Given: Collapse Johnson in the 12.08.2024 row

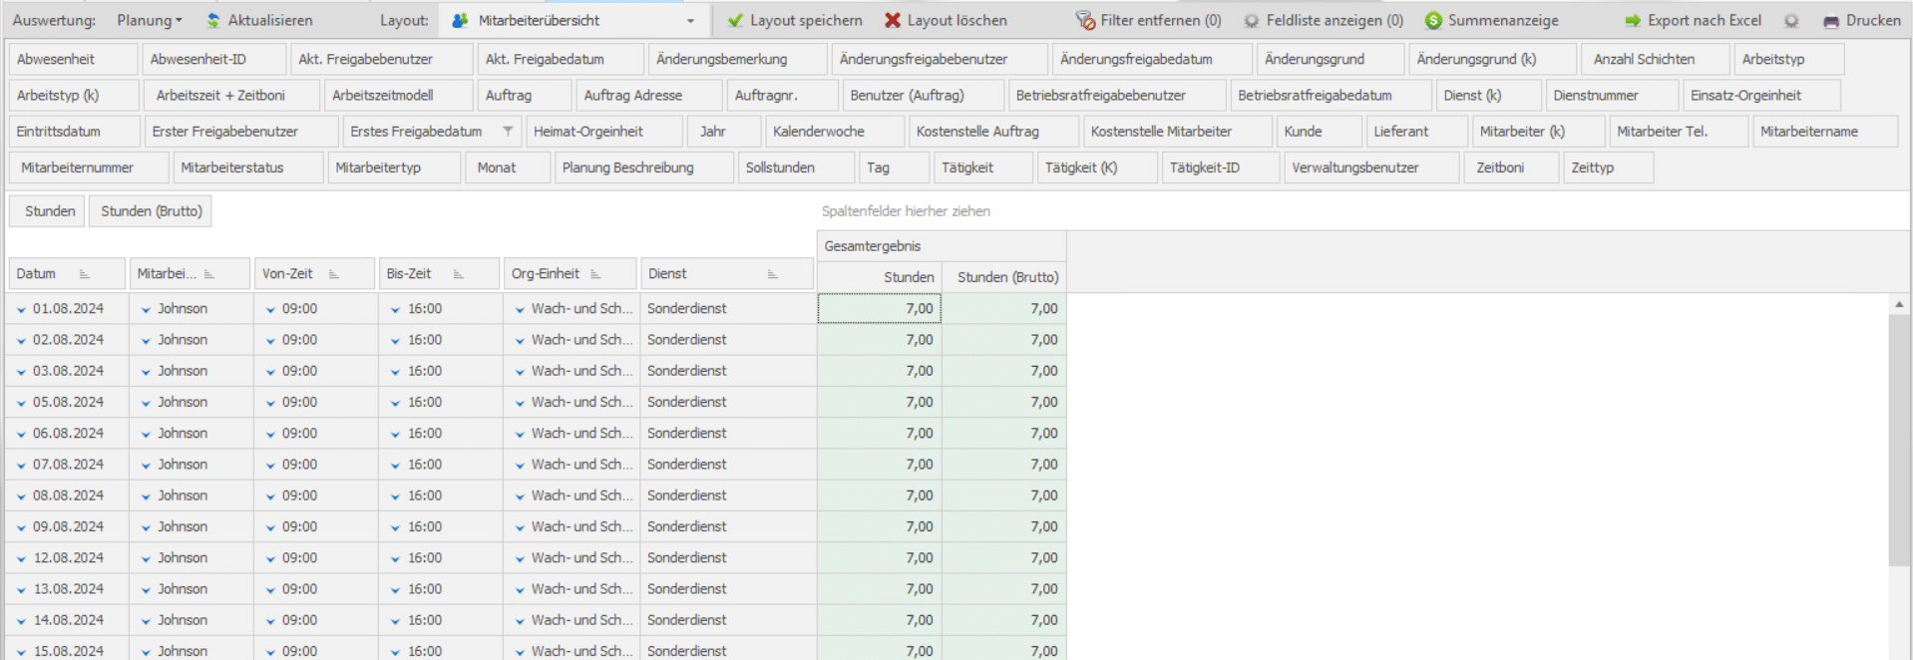Looking at the screenshot, I should click(x=146, y=559).
